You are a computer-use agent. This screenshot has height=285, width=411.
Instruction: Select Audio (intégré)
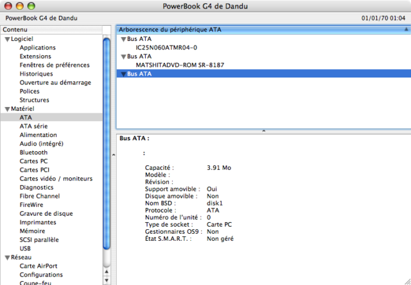pos(41,144)
